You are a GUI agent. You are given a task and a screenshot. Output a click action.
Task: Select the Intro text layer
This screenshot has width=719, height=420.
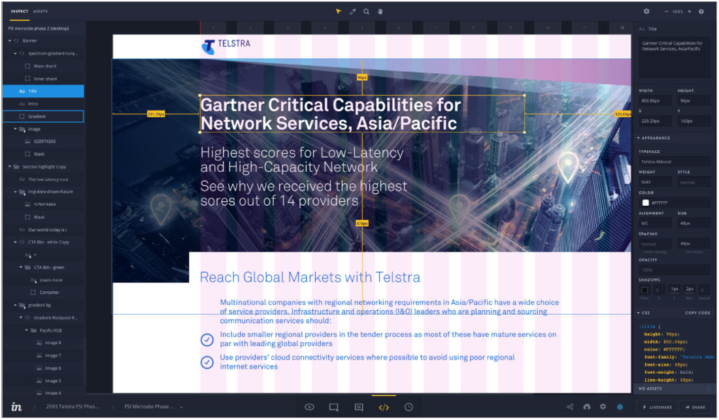coord(33,104)
